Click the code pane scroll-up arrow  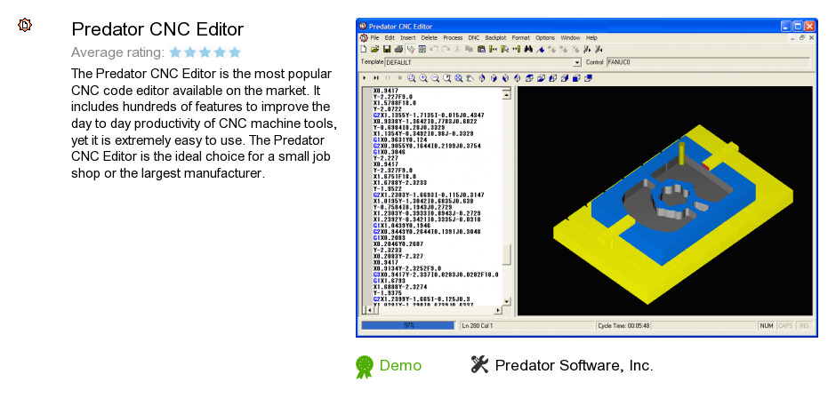(x=507, y=95)
